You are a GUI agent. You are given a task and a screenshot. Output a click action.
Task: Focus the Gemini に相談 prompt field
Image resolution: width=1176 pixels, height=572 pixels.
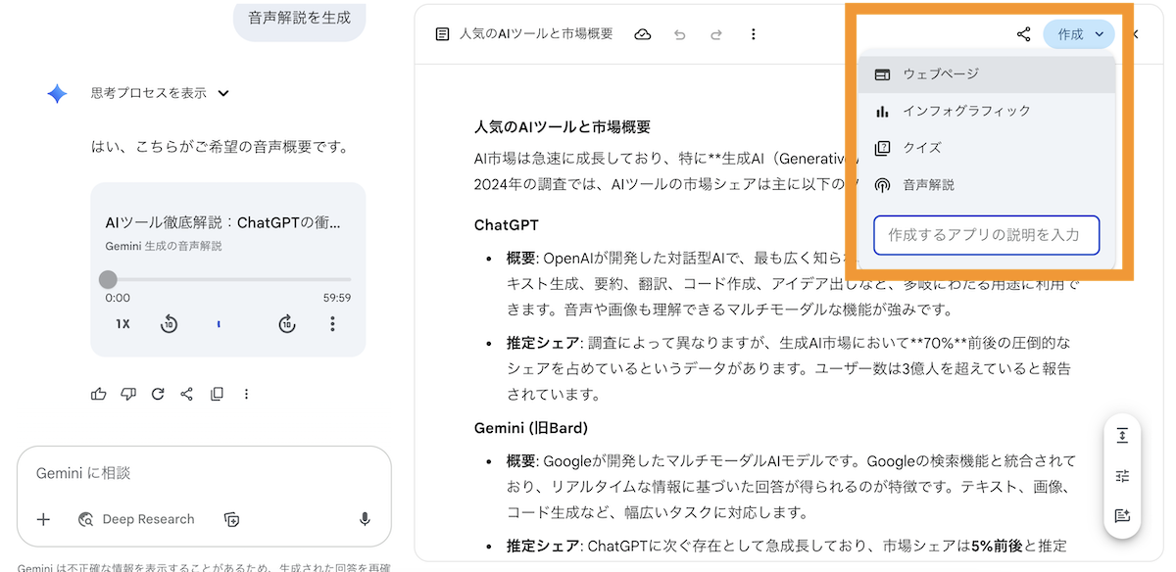pyautogui.click(x=204, y=473)
